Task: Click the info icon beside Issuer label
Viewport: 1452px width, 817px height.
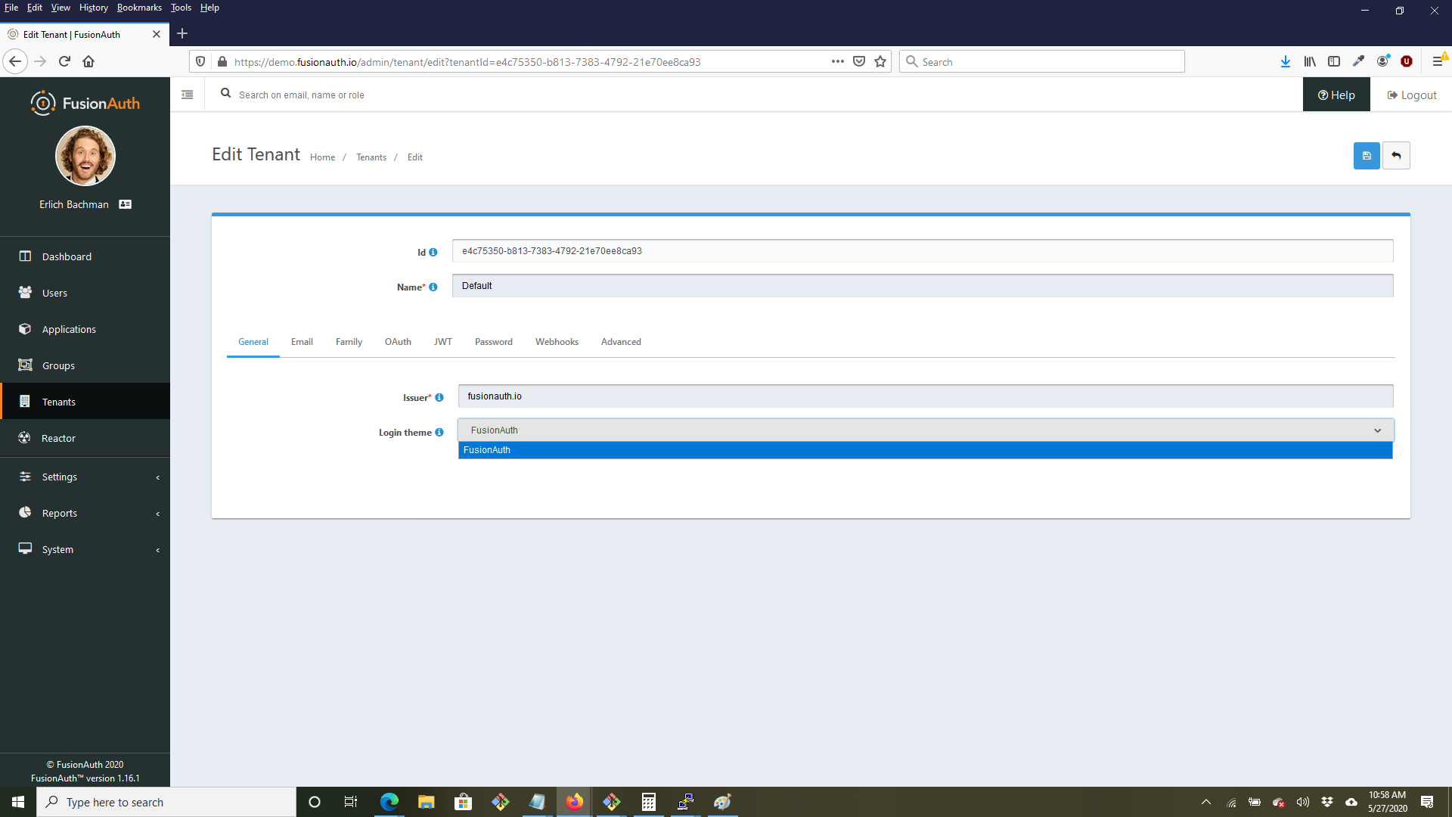Action: tap(439, 398)
